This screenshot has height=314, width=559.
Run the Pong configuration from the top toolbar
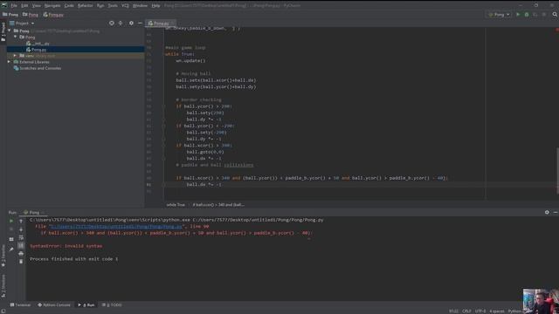click(518, 15)
